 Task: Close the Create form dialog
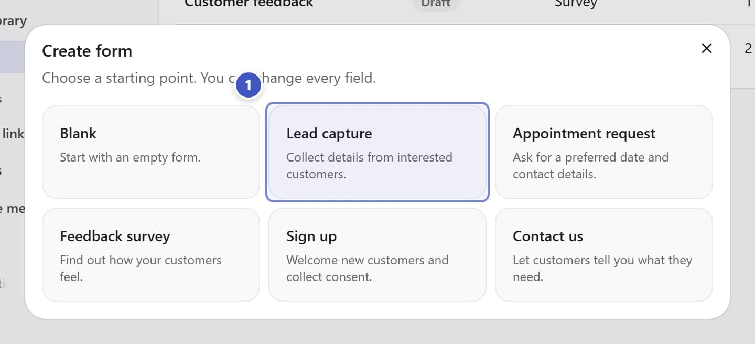click(x=706, y=49)
